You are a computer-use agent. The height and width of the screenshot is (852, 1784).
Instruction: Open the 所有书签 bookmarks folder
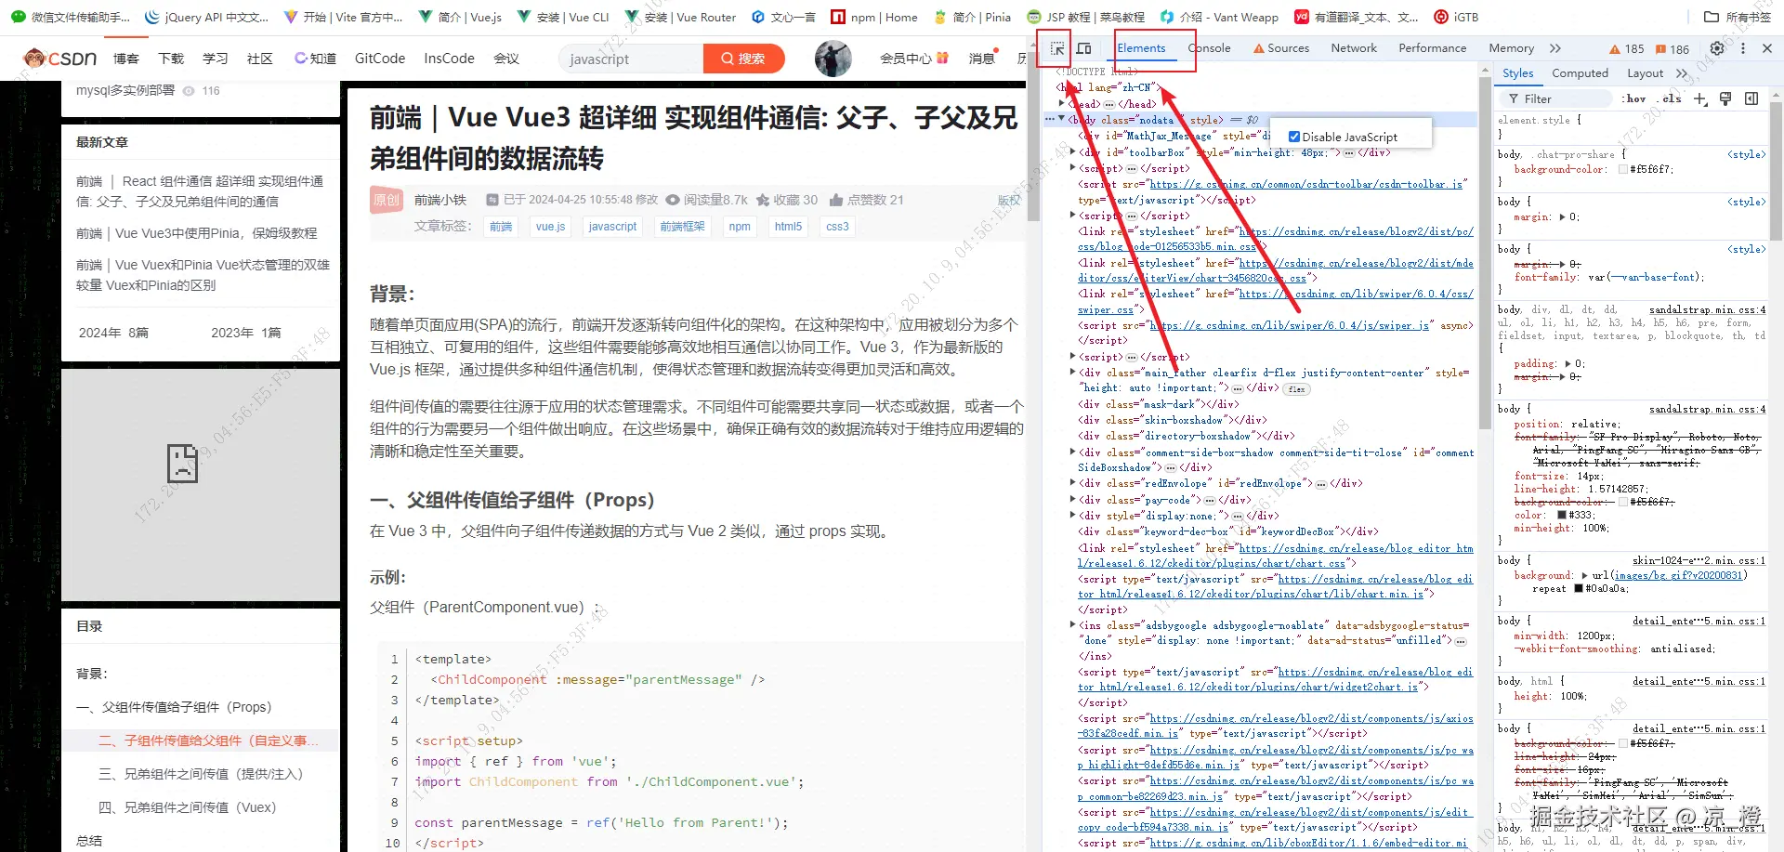[1738, 17]
